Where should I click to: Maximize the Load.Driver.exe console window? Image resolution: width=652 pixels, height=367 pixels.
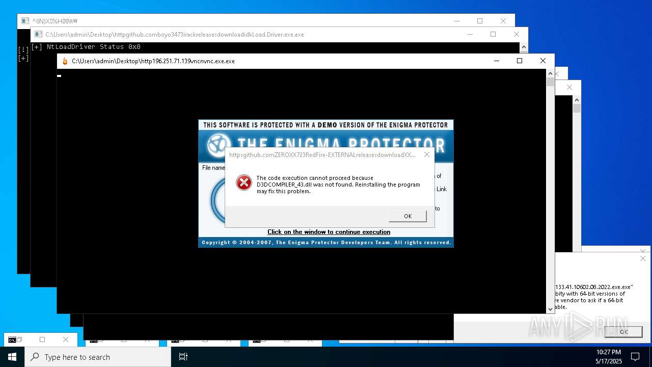(493, 34)
